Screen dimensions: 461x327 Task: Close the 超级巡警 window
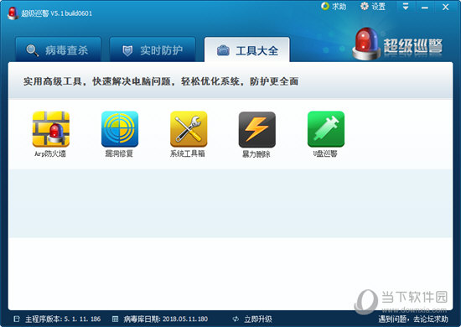(446, 7)
